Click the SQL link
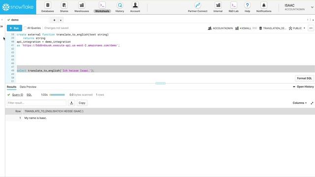This screenshot has width=315, height=177. (29, 95)
